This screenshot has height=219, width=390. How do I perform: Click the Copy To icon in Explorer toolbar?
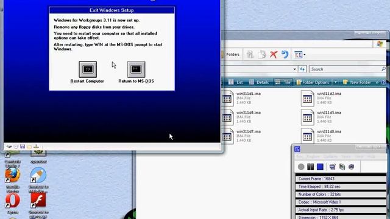coord(261,54)
